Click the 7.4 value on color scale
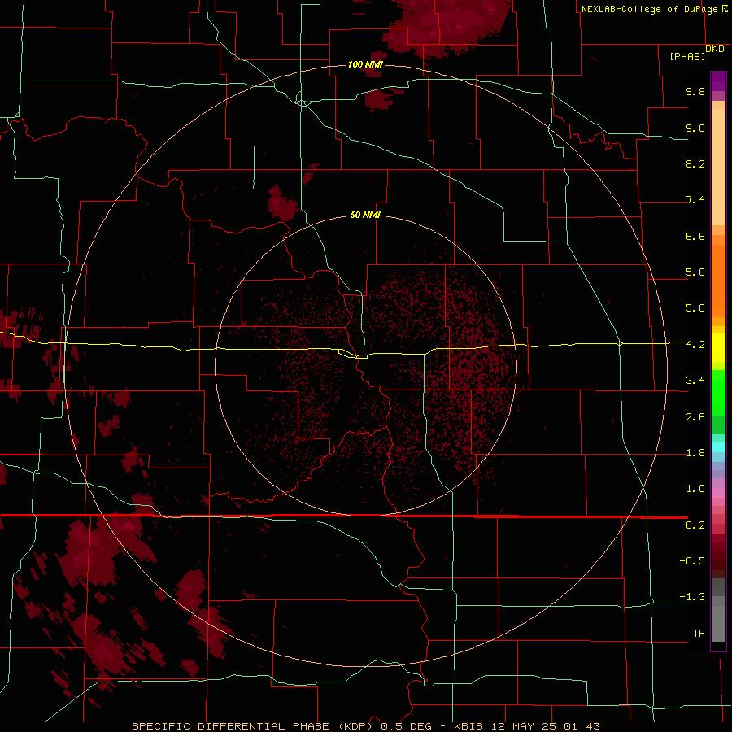Image resolution: width=732 pixels, height=732 pixels. tap(695, 200)
